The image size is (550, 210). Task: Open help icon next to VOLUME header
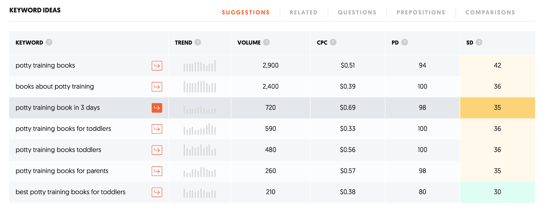(266, 42)
